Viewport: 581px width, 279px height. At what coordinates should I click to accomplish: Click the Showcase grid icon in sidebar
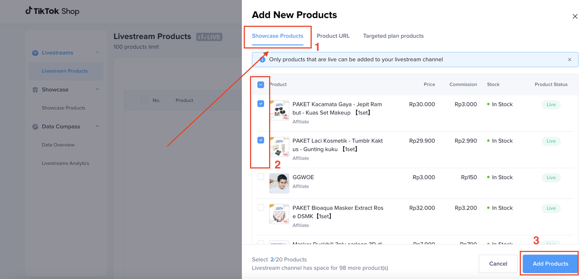35,90
